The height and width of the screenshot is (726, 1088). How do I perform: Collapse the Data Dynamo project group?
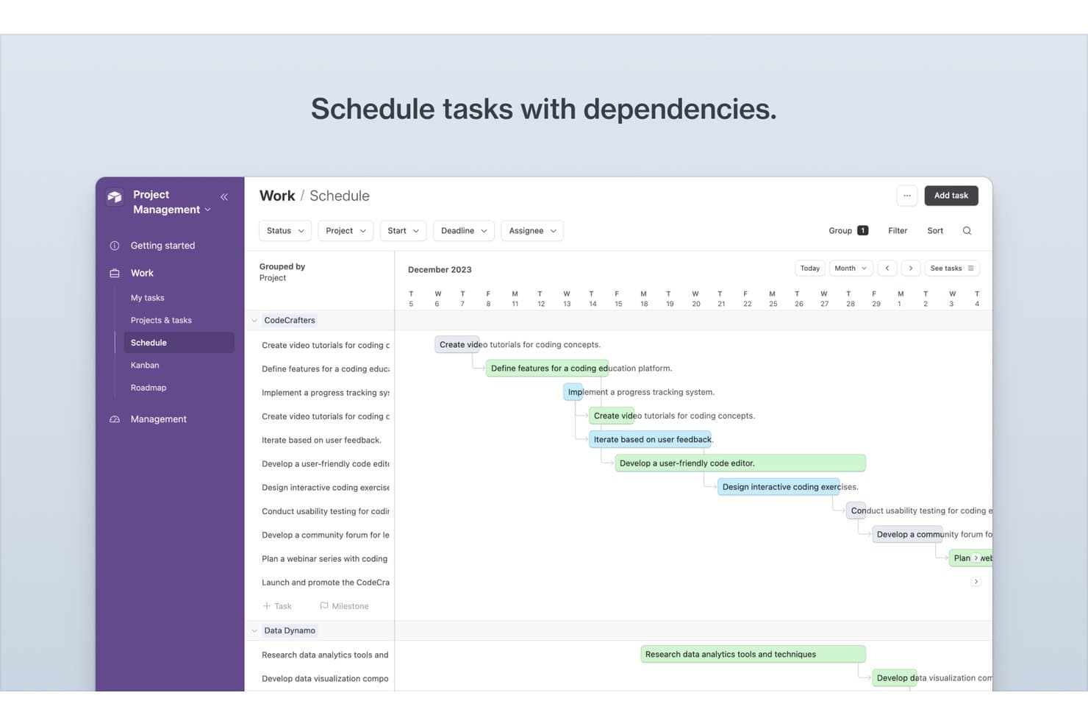(254, 631)
